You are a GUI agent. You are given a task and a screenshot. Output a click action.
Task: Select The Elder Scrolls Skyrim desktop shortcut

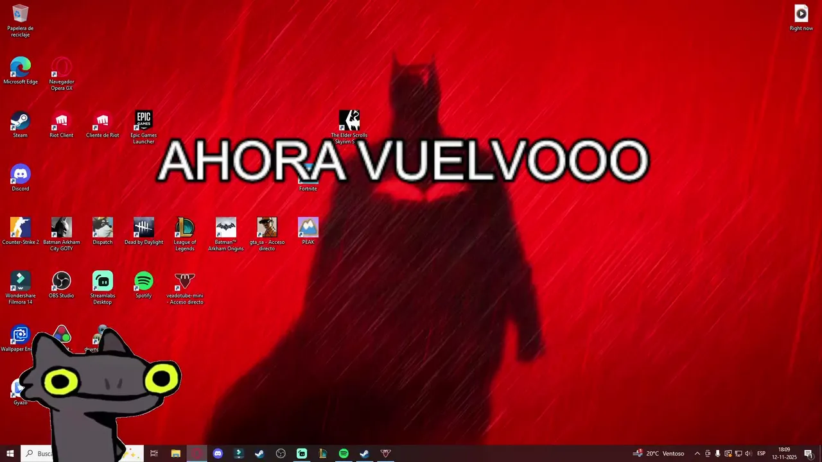pos(349,127)
